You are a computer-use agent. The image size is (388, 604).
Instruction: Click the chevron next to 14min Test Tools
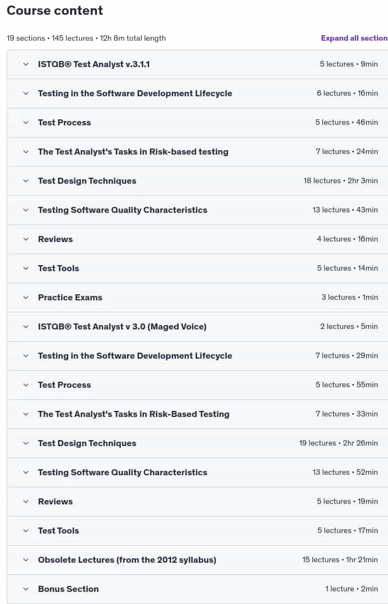coord(26,268)
